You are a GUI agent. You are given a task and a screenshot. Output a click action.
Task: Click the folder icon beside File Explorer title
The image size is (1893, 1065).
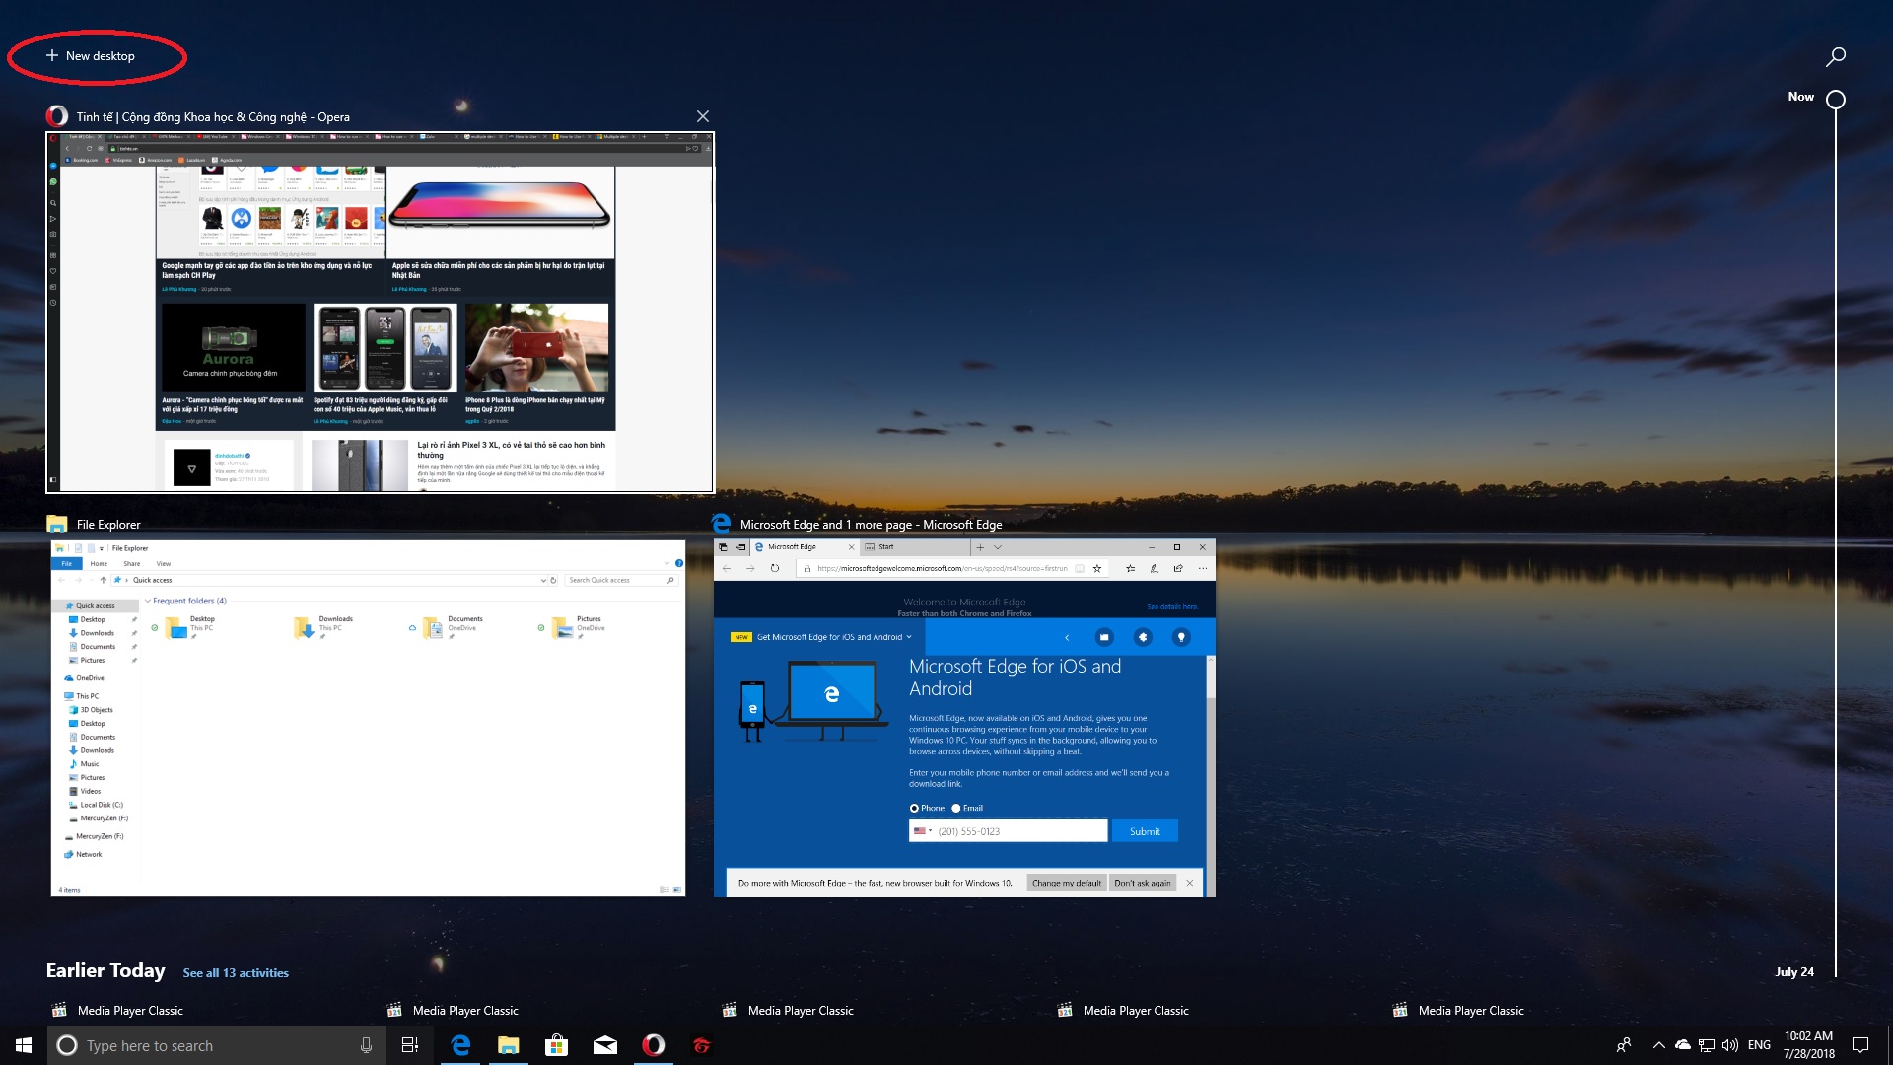(57, 524)
